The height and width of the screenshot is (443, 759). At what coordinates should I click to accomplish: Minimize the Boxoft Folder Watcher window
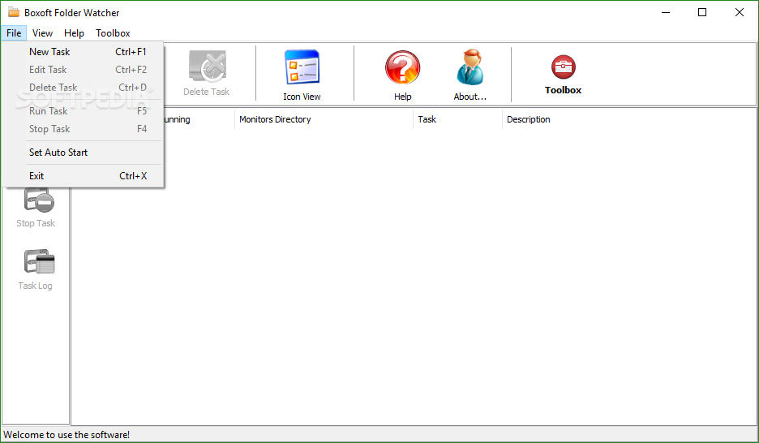tap(666, 13)
